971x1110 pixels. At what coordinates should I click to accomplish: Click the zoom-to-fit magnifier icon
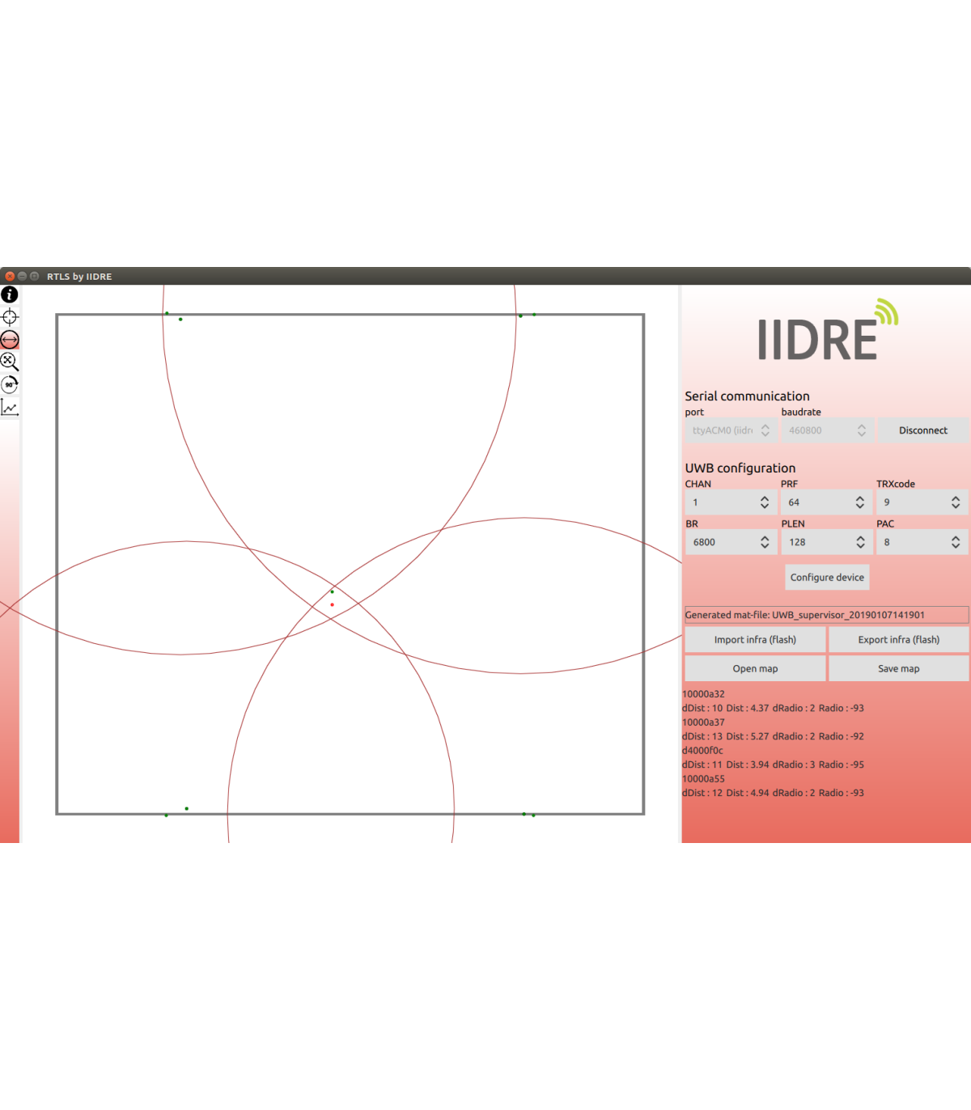tap(10, 362)
